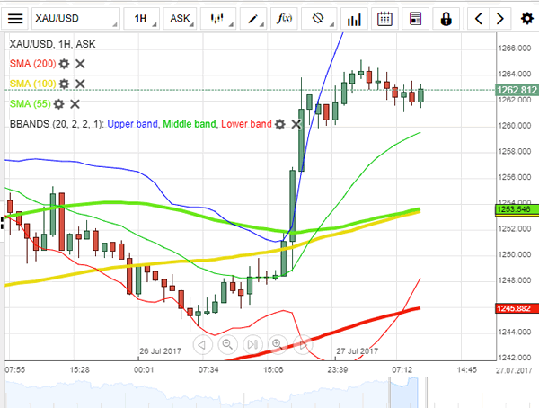Open the rotate/pattern tool dropdown
This screenshot has width=539, height=408.
(x=319, y=19)
